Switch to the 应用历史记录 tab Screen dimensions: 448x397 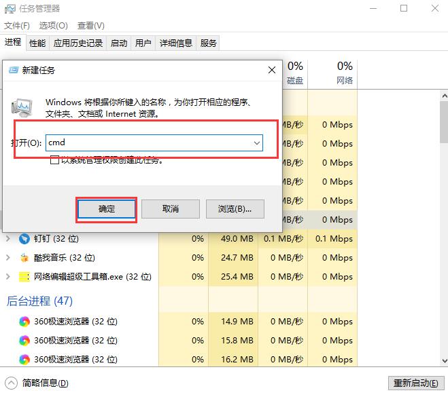[77, 43]
